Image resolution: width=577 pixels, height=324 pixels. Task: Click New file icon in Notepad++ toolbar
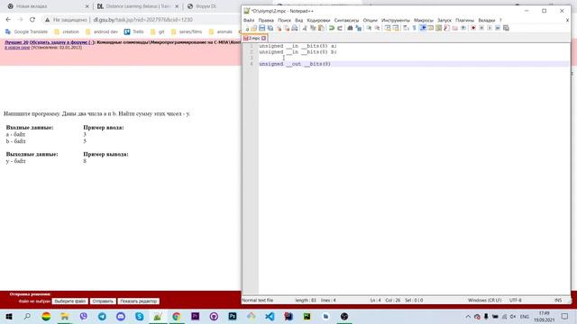click(247, 28)
